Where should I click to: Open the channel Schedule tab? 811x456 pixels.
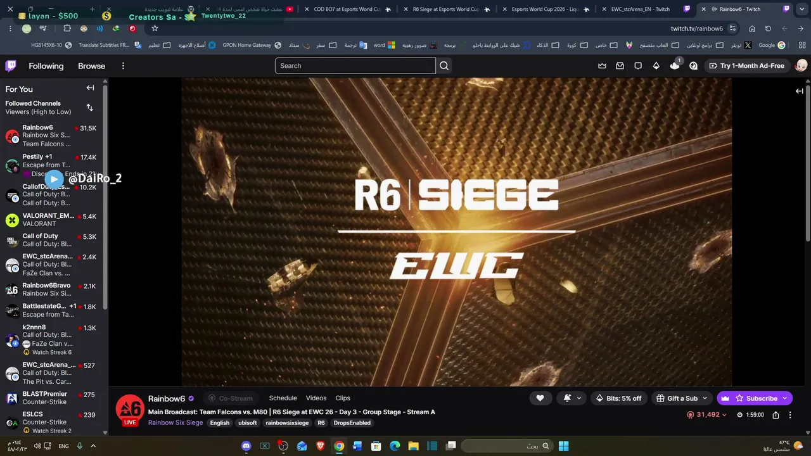pyautogui.click(x=283, y=398)
